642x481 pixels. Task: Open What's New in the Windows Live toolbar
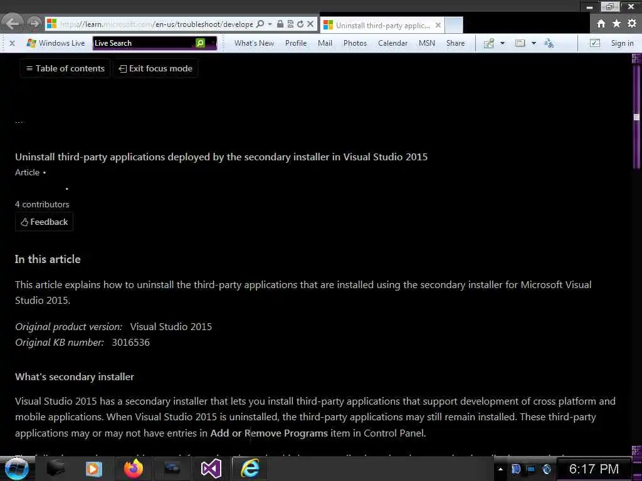pos(254,43)
